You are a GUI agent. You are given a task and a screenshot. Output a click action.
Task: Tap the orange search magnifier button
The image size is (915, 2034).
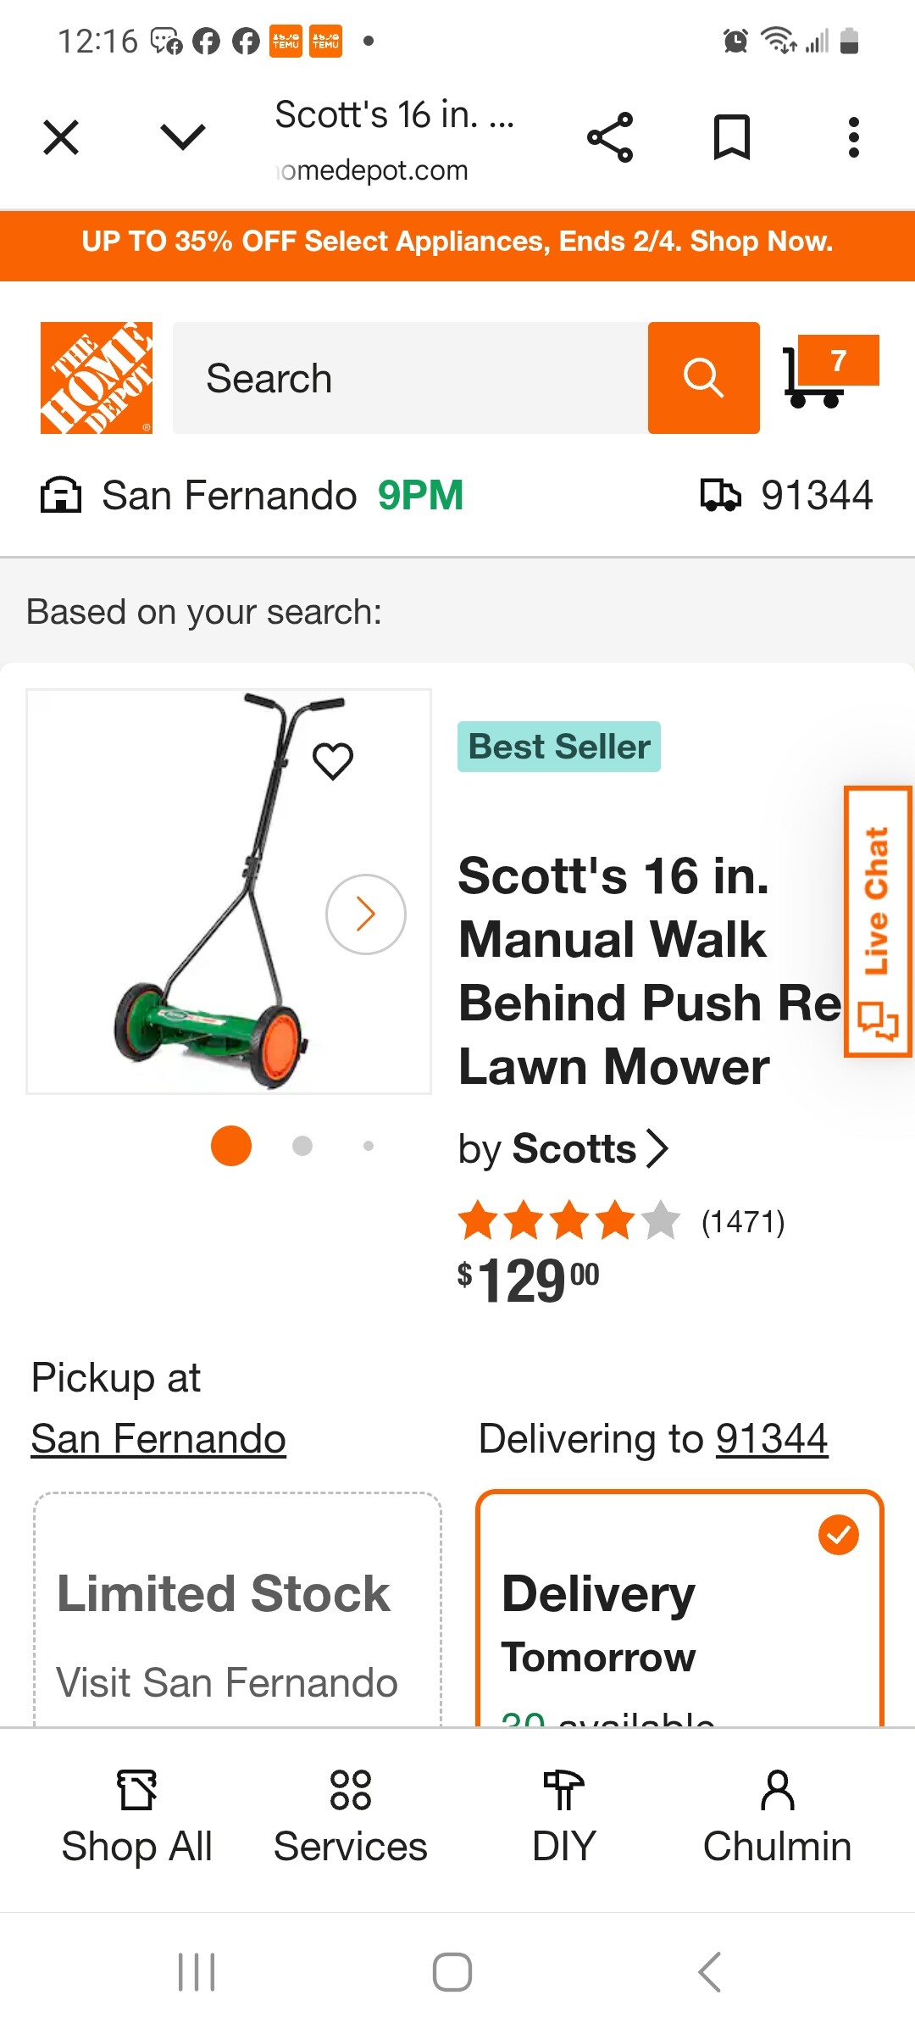[703, 378]
